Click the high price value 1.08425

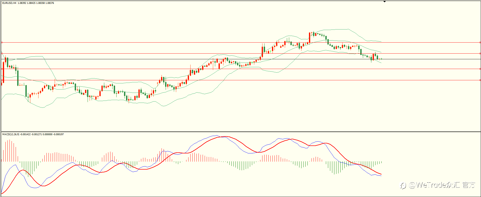pos(31,3)
